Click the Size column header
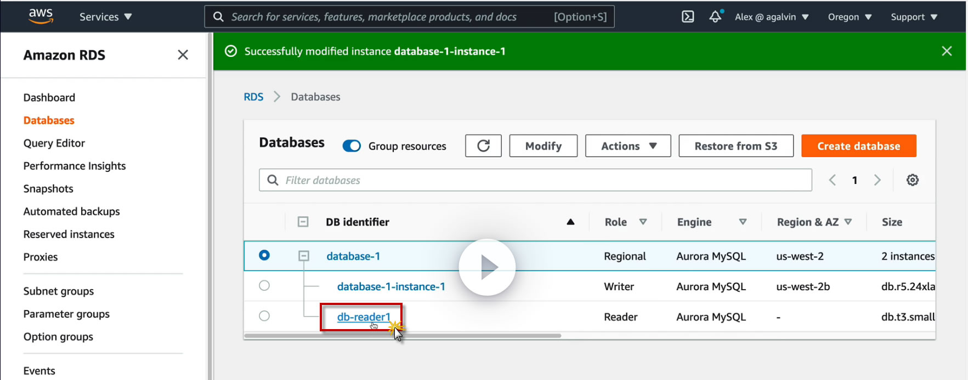 [892, 222]
